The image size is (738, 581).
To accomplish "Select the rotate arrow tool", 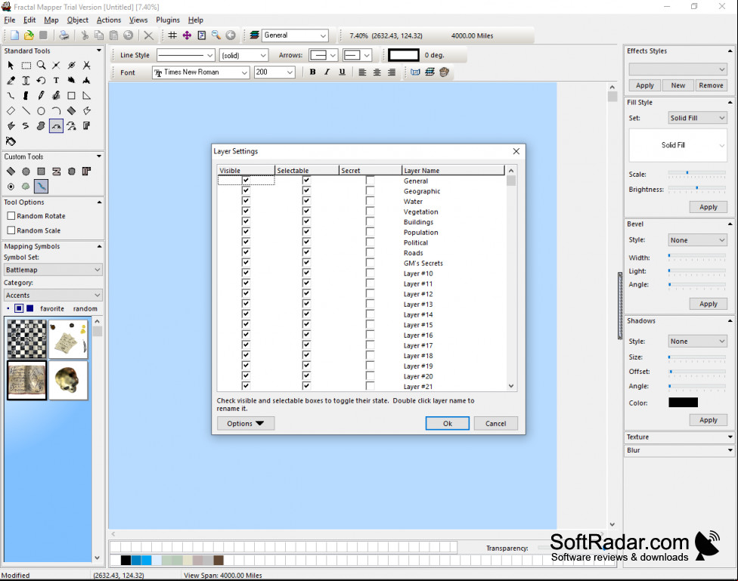I will [x=42, y=80].
